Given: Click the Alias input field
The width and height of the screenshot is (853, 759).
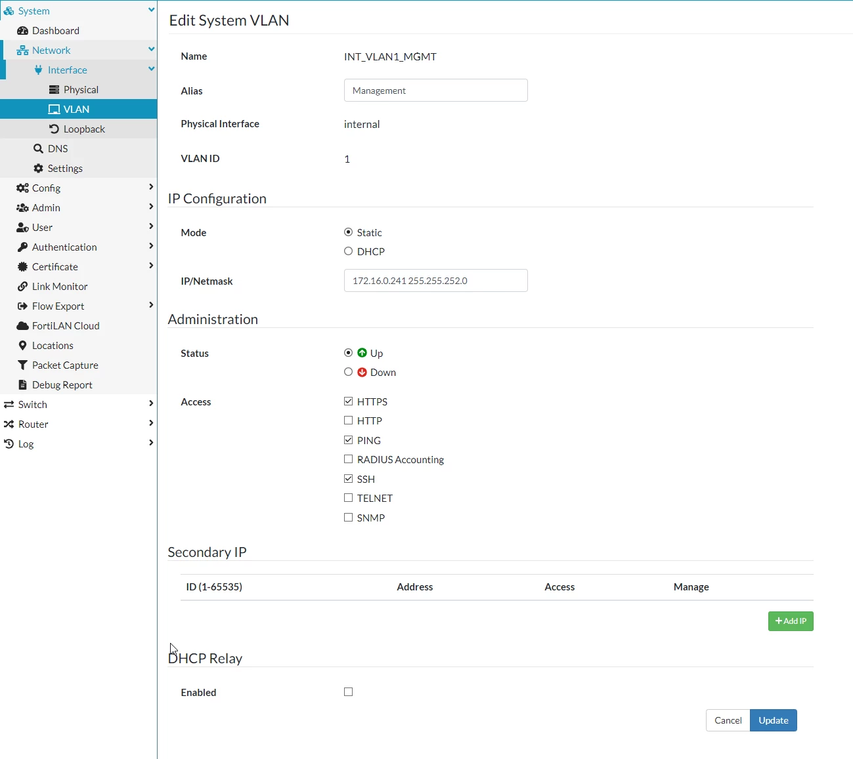Looking at the screenshot, I should 436,91.
